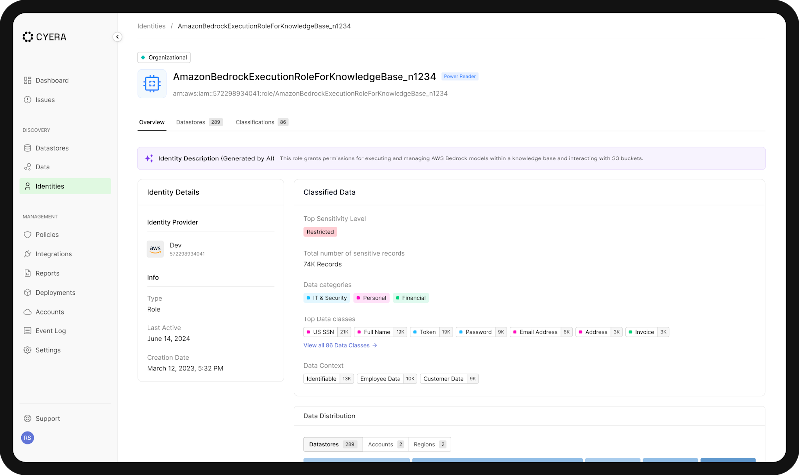
Task: Select the Accounts 2 distribution tab
Action: coord(386,444)
